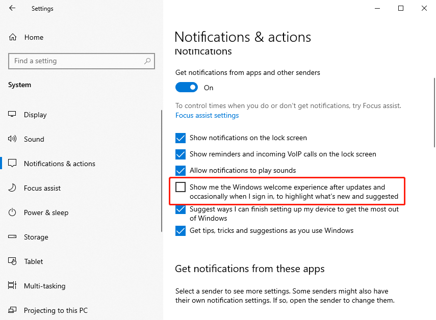
Task: Open the Storage settings icon
Action: (x=12, y=237)
